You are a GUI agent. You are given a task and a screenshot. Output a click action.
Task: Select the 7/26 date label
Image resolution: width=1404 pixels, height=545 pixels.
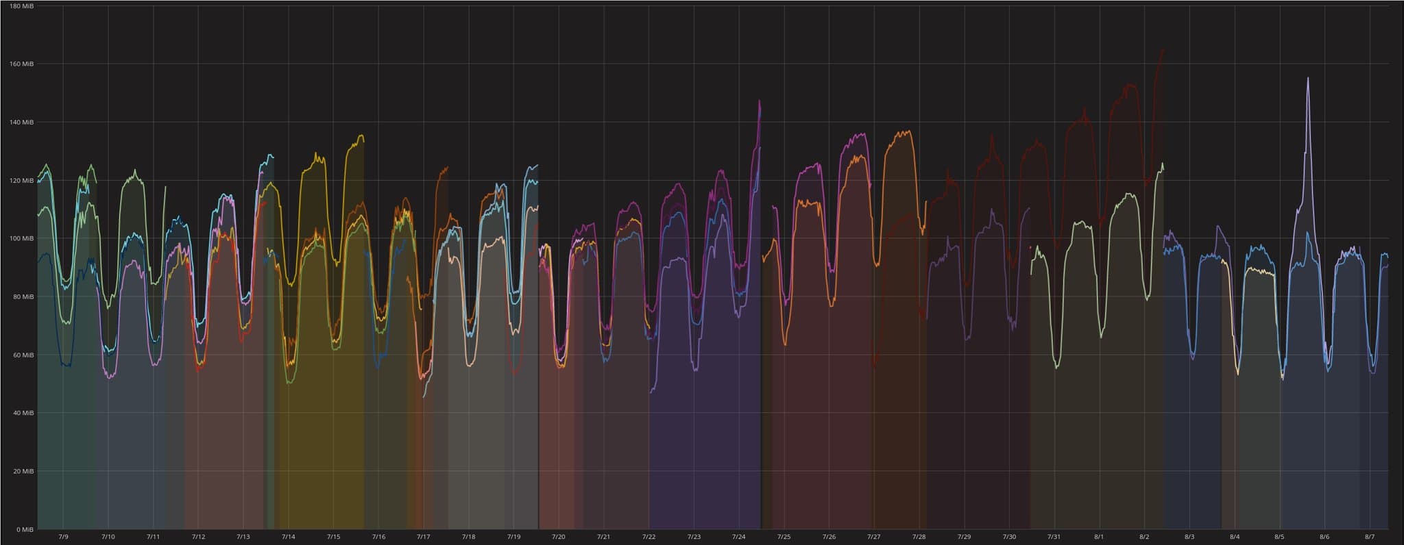829,537
